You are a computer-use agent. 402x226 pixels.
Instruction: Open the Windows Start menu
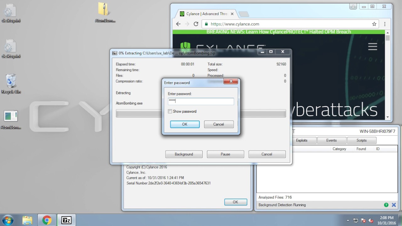click(8, 220)
